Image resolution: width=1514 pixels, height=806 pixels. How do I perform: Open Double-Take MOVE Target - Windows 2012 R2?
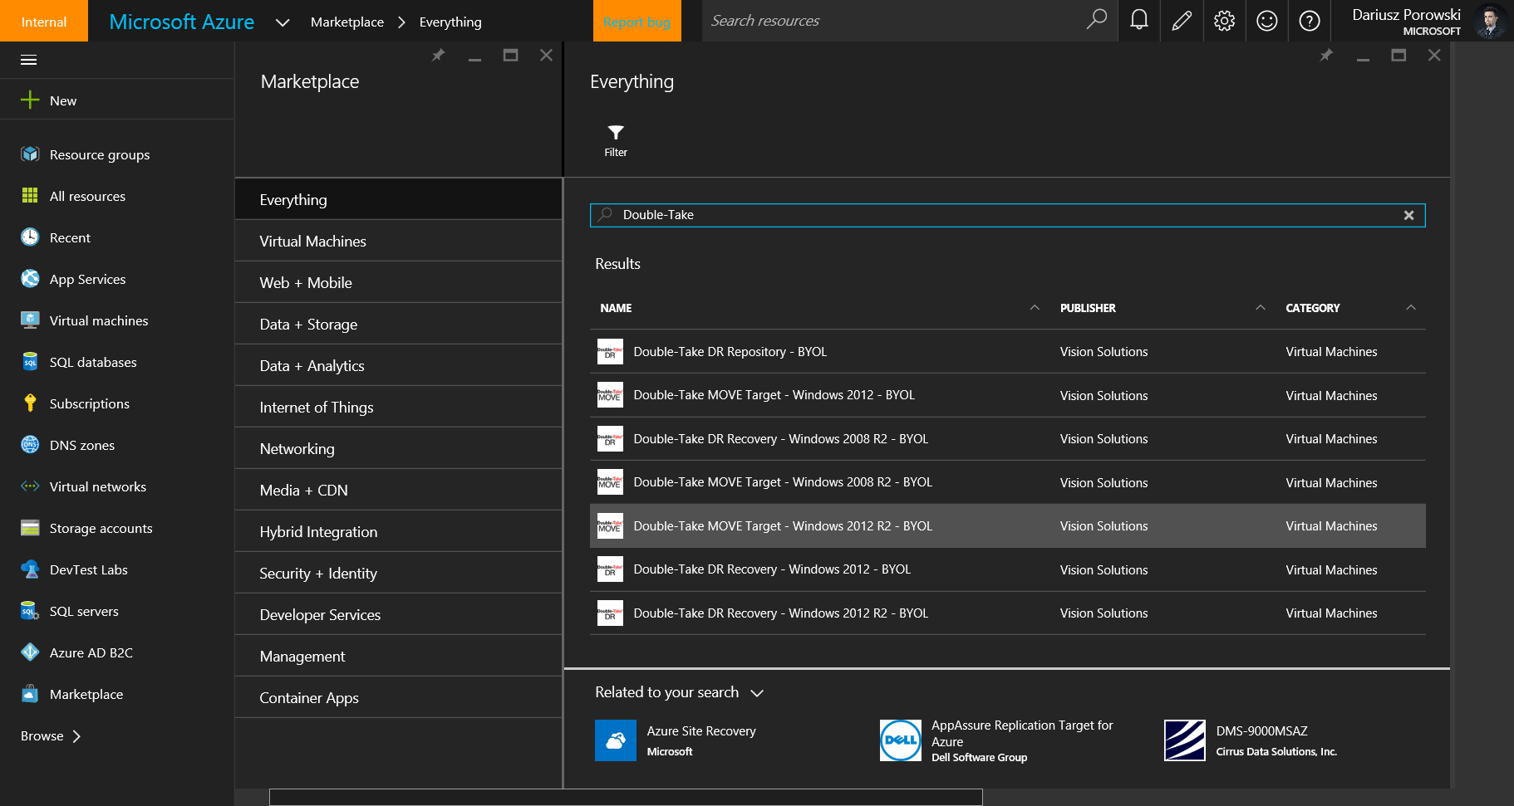click(x=1007, y=526)
